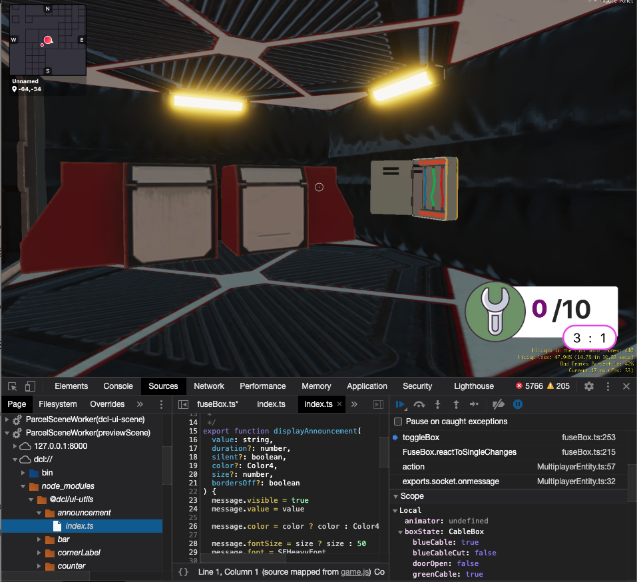Select toggleBox call stack frame
Viewport: 637px width, 582px height.
(x=509, y=437)
